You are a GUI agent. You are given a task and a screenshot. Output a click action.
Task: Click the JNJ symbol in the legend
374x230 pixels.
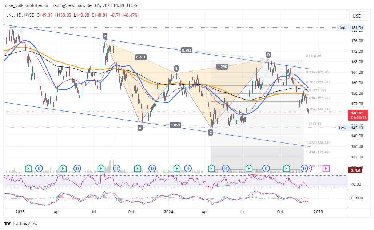point(10,15)
